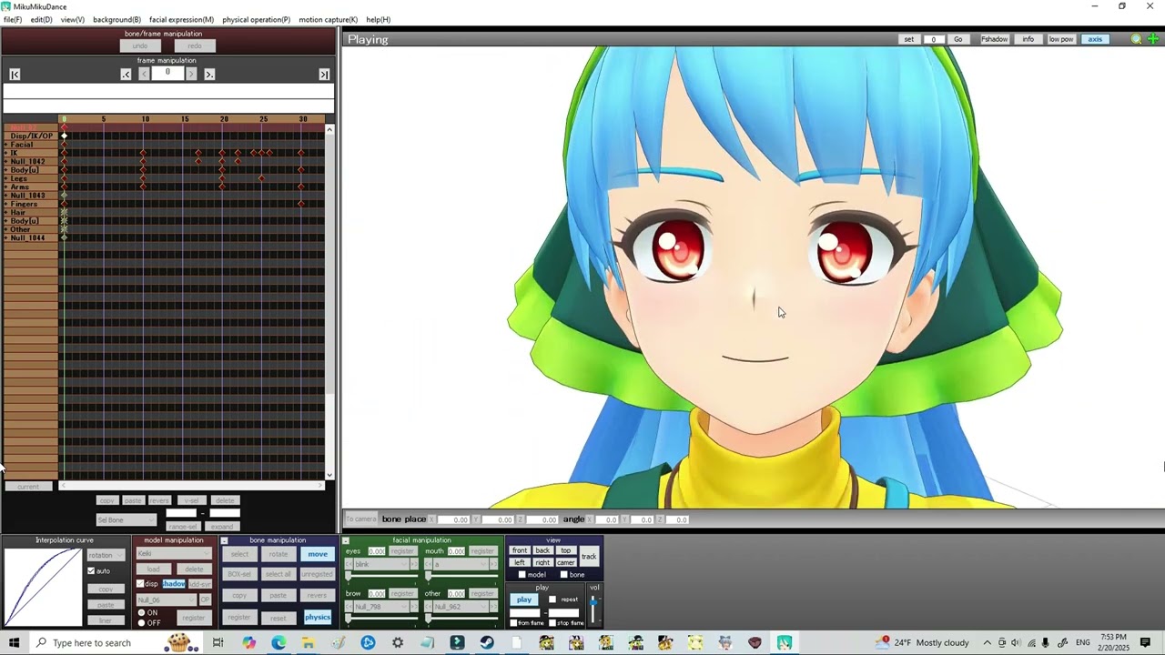Open the Sel Bone dropdown
The height and width of the screenshot is (655, 1165).
[x=127, y=520]
